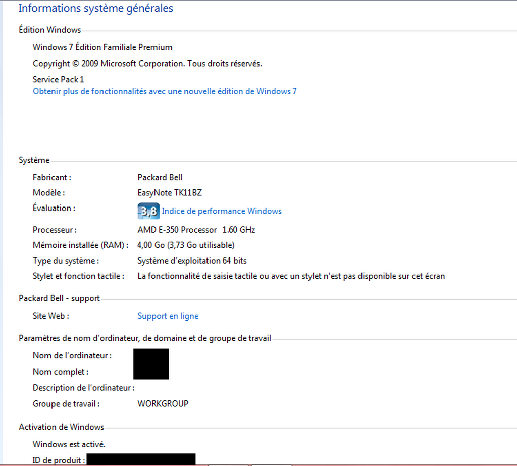Viewport: 517px width, 466px height.
Task: Click the 4,00 Go (3,73 Go utilisable) value
Action: [186, 245]
